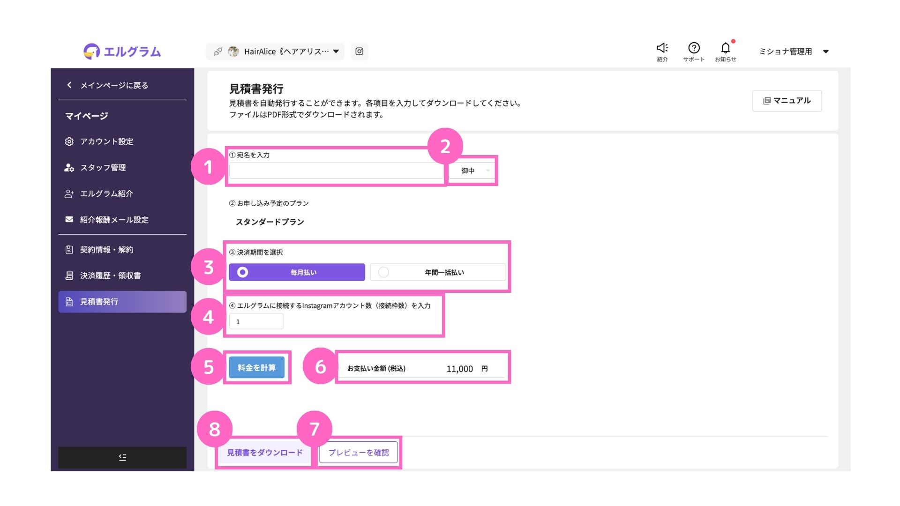Click the 宛名を入力 text field

tap(336, 171)
